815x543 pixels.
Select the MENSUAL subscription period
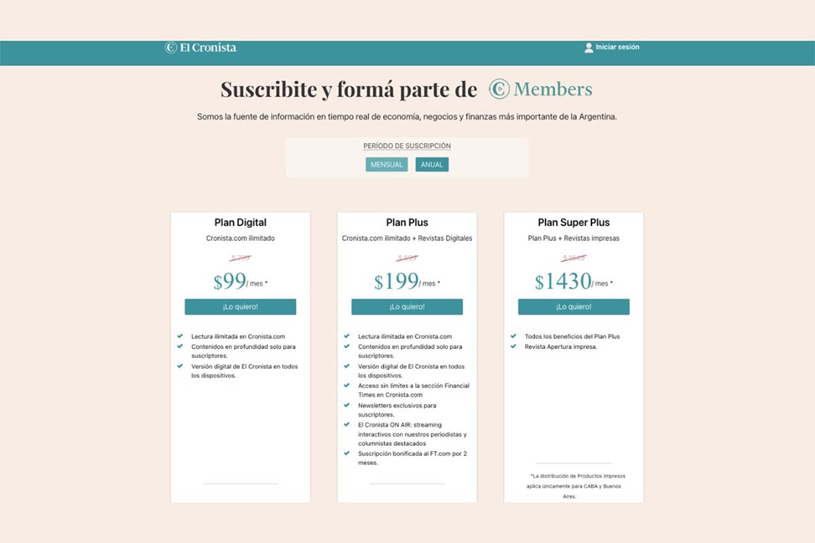pos(386,164)
